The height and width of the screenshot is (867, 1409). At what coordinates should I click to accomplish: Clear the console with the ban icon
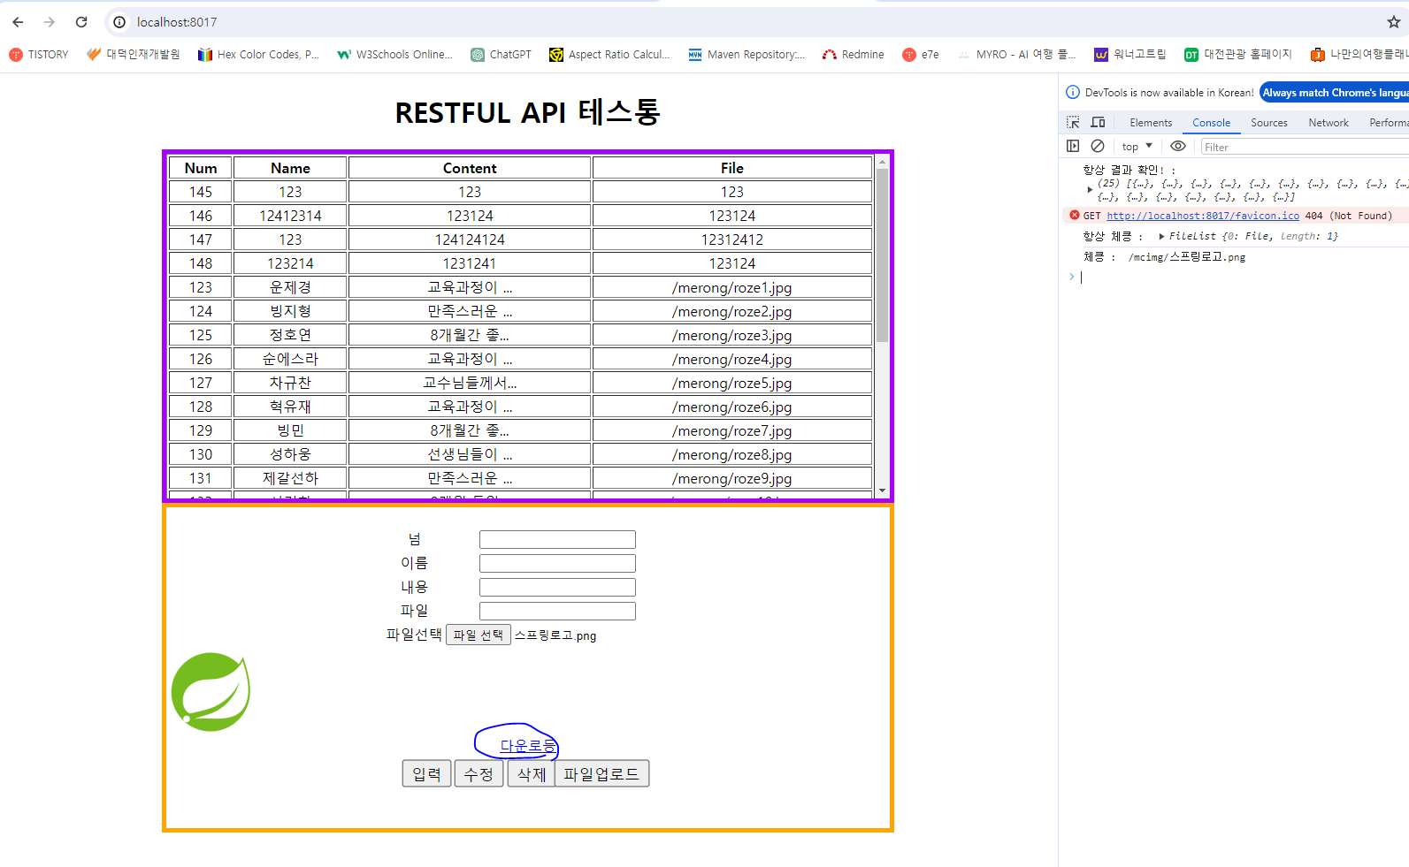pyautogui.click(x=1098, y=146)
